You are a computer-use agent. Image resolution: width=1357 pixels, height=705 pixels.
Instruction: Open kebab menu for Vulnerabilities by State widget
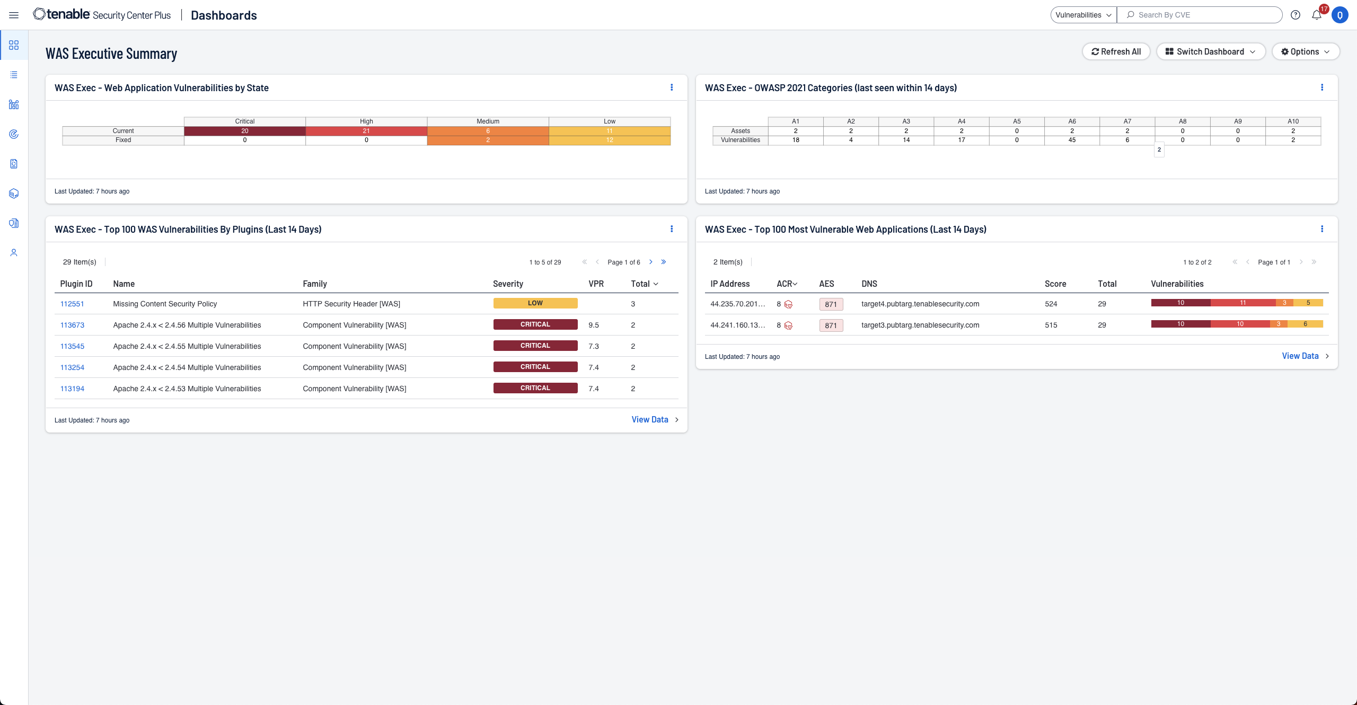click(x=672, y=87)
